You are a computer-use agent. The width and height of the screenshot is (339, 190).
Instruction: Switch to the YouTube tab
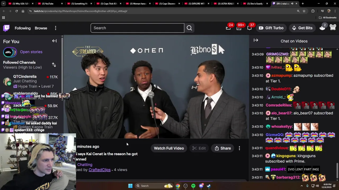(x=50, y=4)
